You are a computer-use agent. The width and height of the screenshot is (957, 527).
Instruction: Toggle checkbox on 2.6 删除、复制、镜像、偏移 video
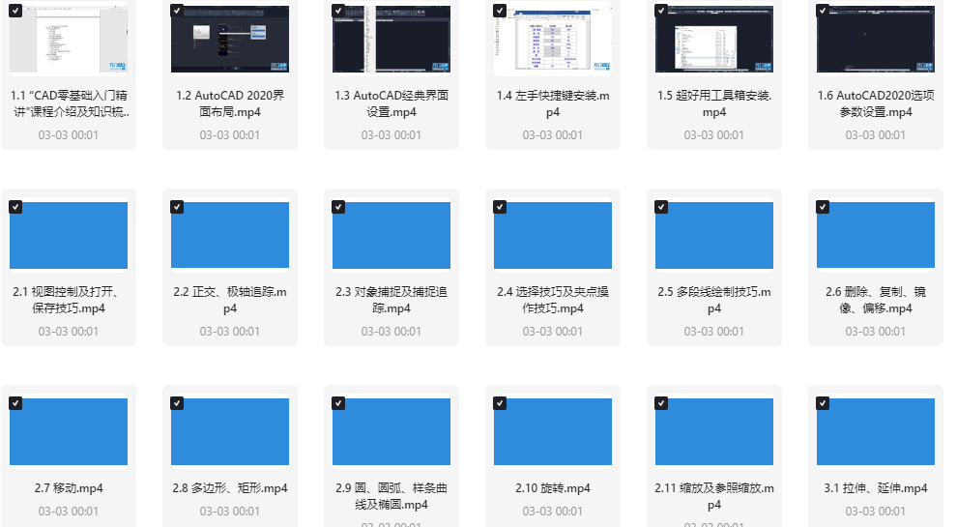[x=823, y=207]
